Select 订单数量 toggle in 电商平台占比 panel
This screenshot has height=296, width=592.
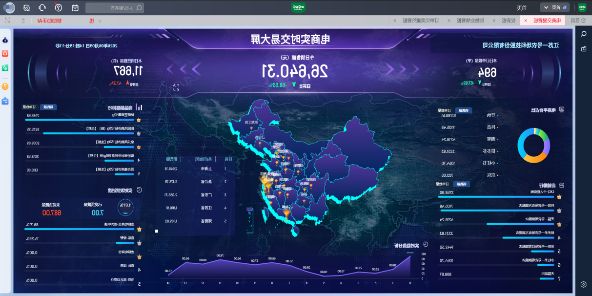[444, 110]
